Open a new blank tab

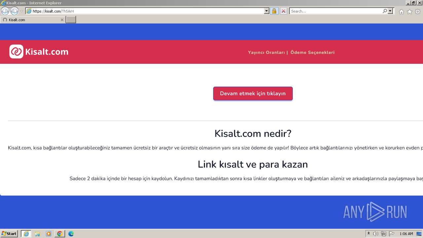[71, 20]
